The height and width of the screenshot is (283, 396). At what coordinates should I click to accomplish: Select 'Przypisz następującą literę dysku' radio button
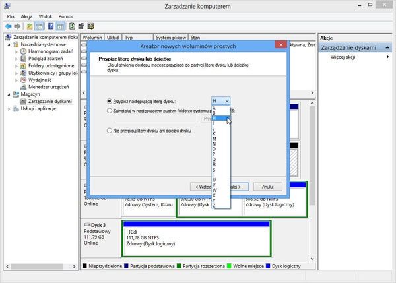109,101
